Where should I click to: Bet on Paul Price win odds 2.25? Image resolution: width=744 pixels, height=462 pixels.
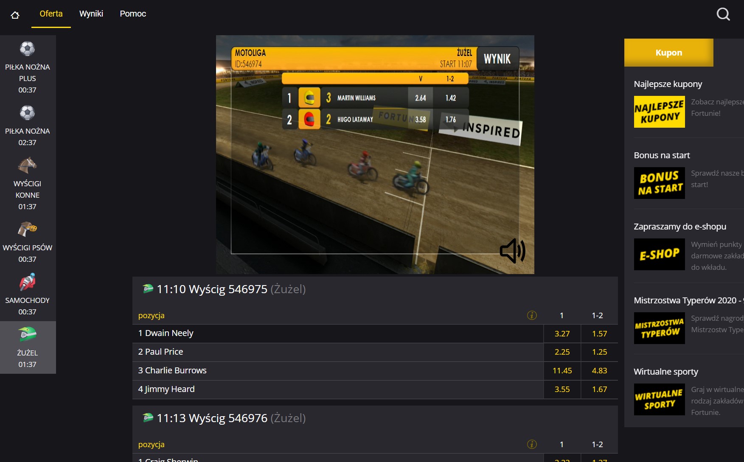click(562, 352)
